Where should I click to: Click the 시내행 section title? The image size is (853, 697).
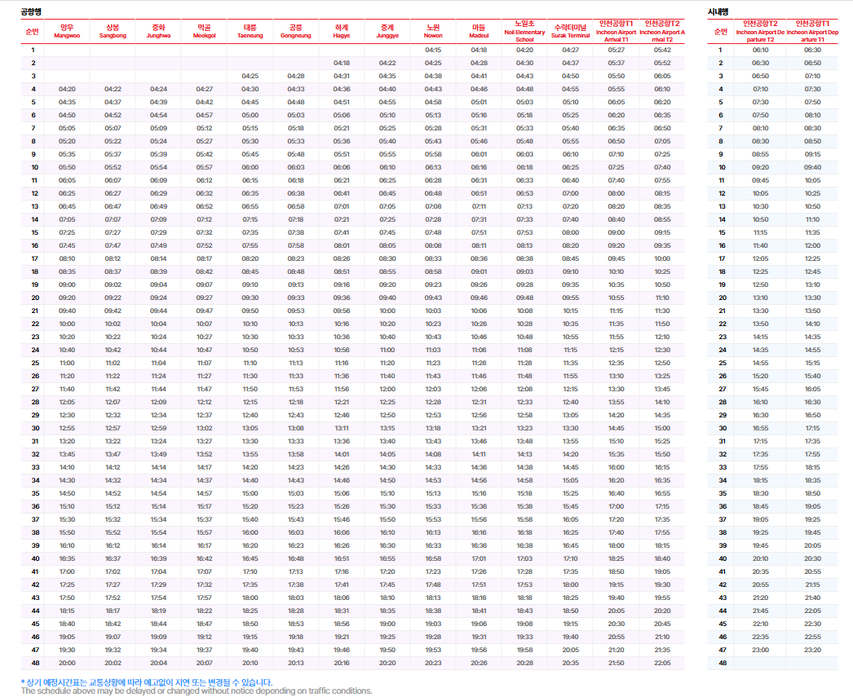718,11
